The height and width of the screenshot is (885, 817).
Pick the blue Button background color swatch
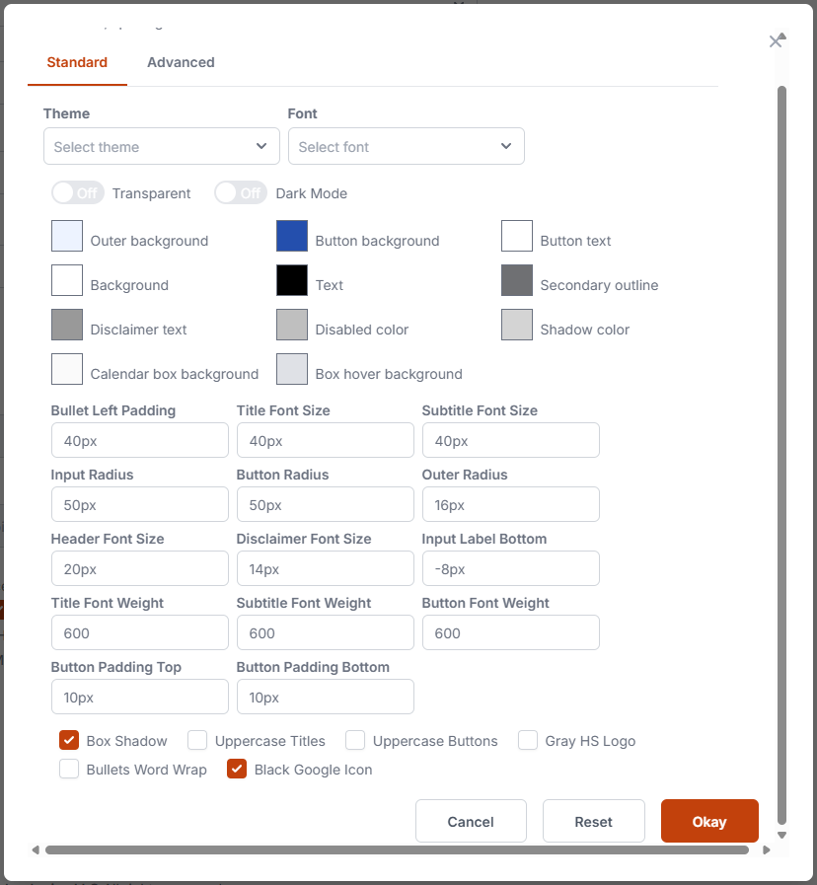(292, 237)
